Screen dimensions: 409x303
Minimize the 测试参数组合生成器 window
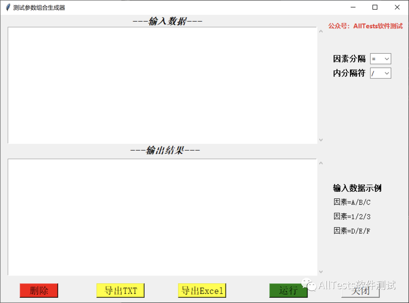353,7
